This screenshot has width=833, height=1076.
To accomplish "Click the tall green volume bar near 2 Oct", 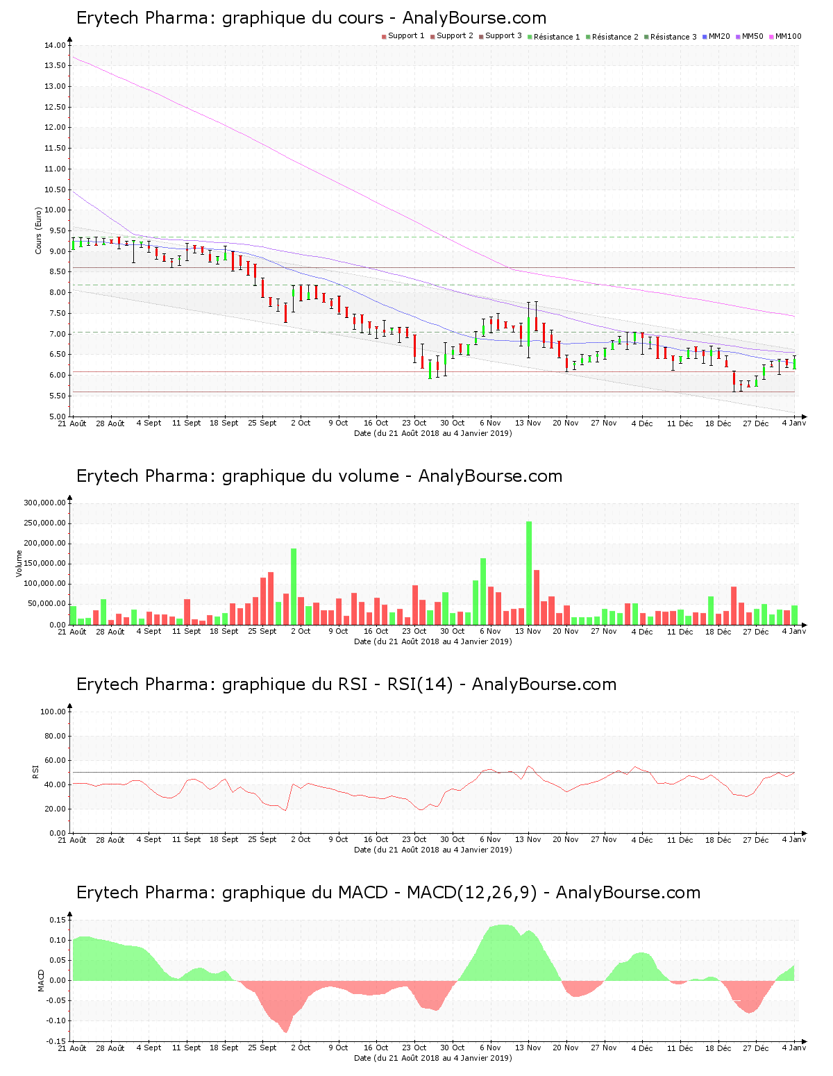I will (294, 587).
